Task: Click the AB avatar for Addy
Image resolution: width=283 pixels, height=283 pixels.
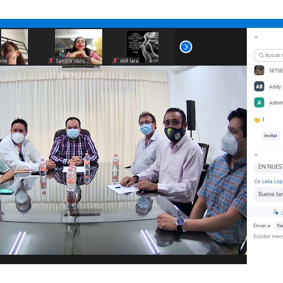Action: coord(259,86)
